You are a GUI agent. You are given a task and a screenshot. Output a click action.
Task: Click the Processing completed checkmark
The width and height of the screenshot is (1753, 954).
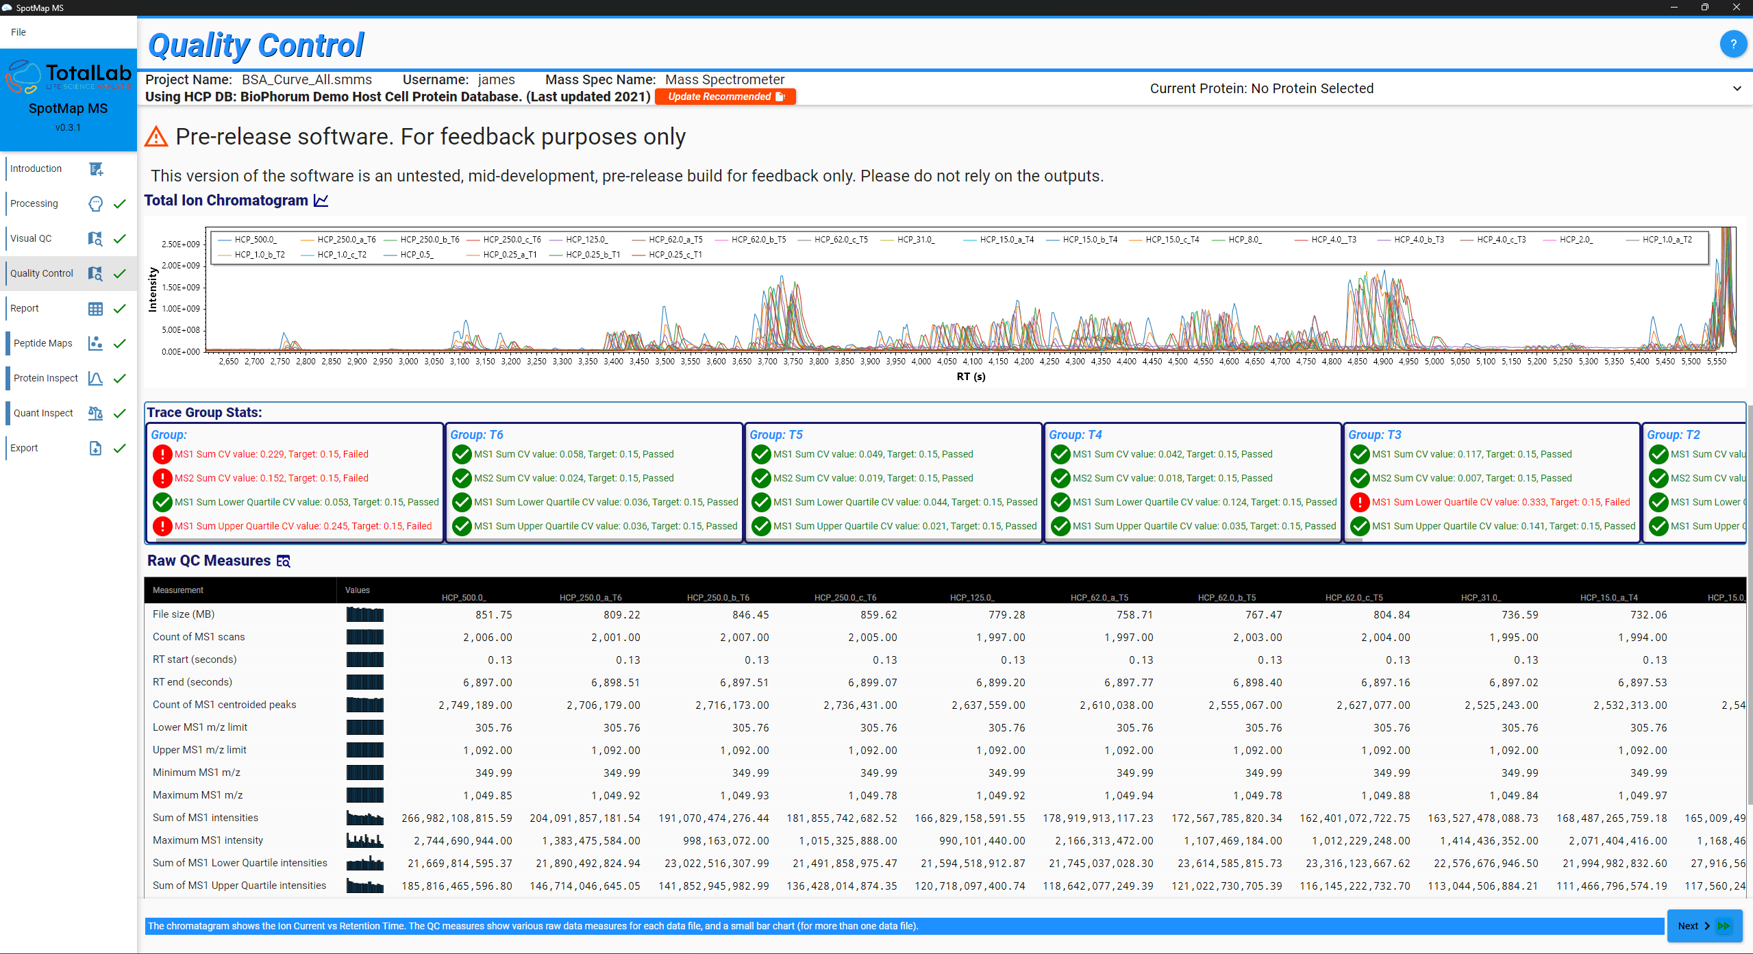click(120, 203)
